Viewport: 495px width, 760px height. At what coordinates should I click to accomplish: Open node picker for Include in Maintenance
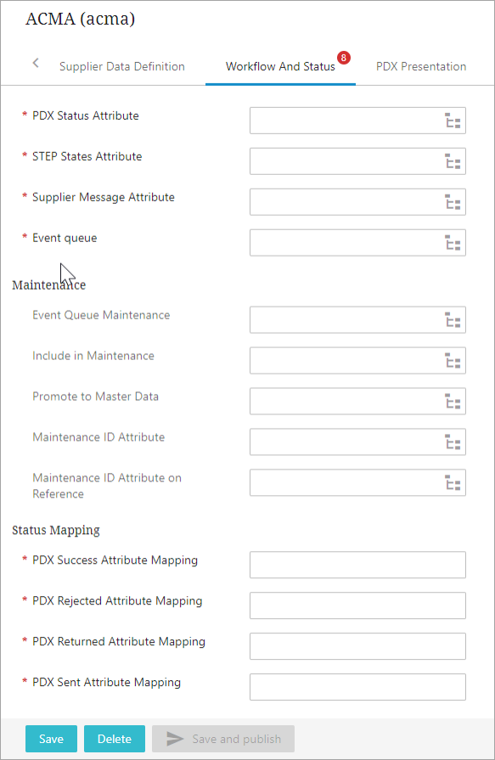453,361
